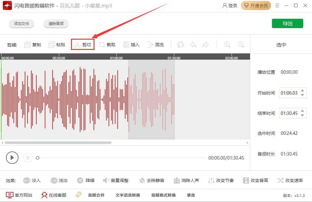Click the reset/restore circular arrow icon

[x=181, y=45]
